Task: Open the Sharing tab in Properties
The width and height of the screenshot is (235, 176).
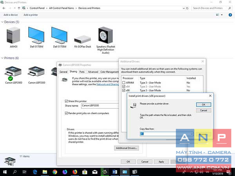Action: tap(73, 72)
